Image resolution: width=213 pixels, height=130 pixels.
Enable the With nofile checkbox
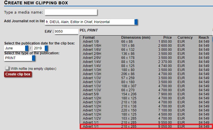(x=7, y=68)
